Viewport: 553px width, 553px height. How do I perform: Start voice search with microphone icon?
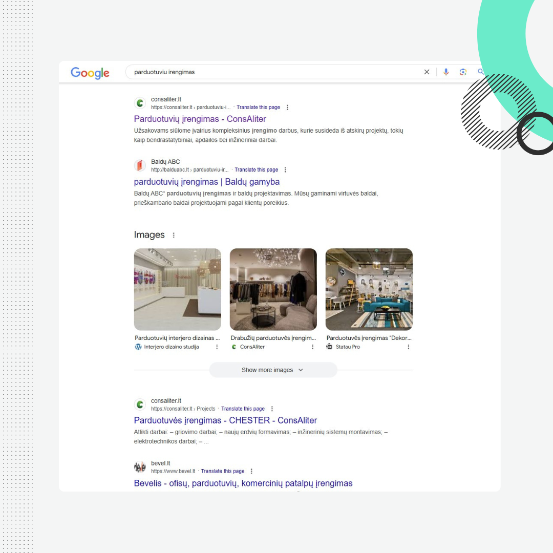click(446, 72)
